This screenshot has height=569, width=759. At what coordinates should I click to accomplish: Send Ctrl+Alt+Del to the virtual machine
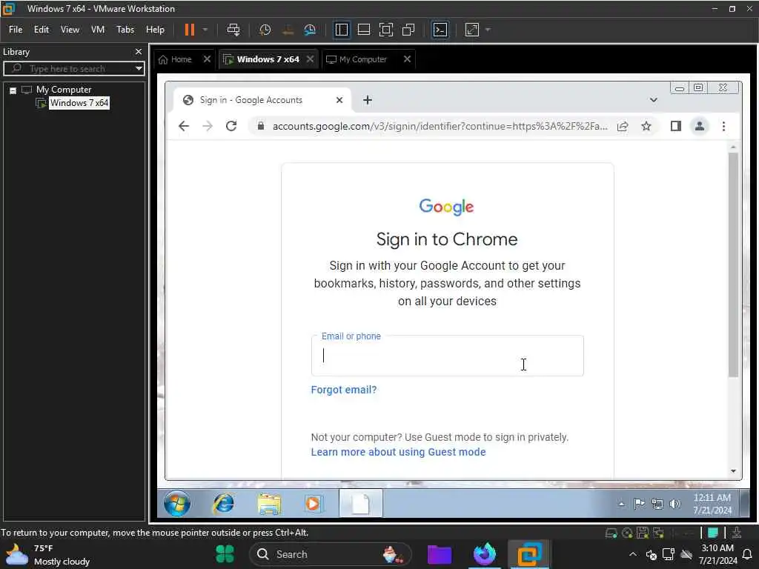pyautogui.click(x=233, y=30)
